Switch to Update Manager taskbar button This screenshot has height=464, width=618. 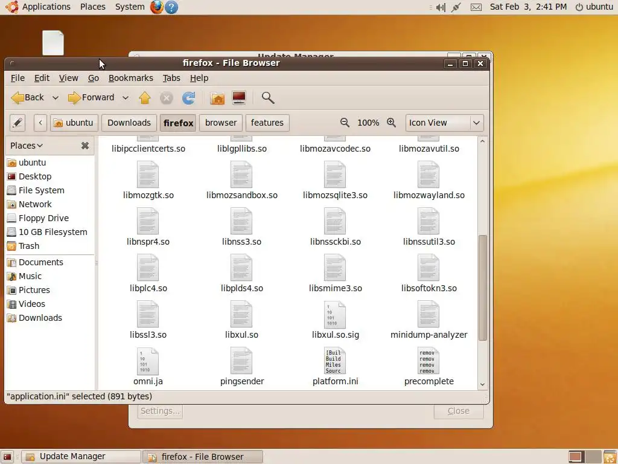click(81, 457)
